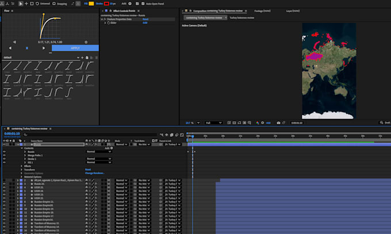Click the timeline current time indicator
The image size is (391, 234).
[x=193, y=136]
